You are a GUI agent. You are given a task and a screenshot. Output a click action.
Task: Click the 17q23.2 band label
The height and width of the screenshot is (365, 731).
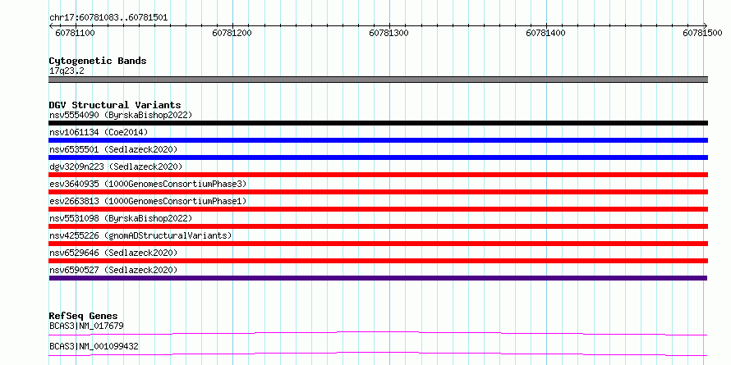point(67,71)
